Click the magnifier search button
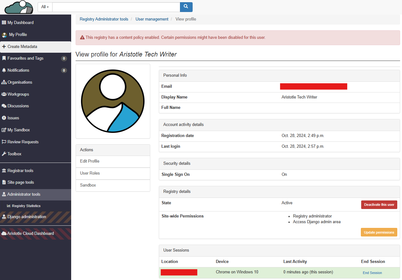 (x=186, y=7)
